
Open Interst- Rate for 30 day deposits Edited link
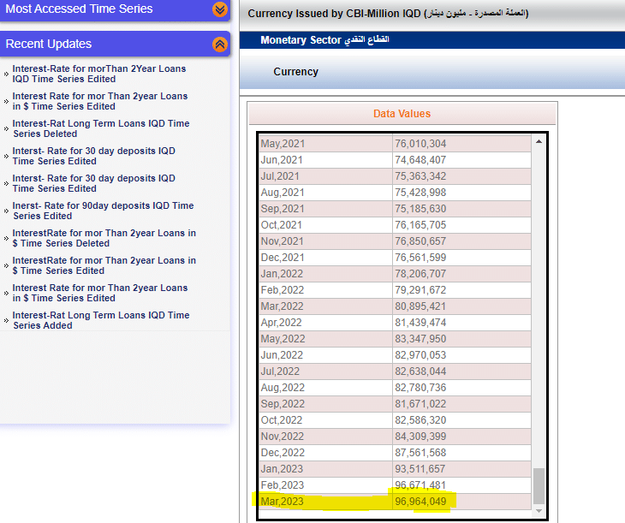coord(93,156)
